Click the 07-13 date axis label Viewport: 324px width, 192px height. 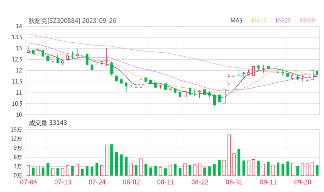pos(63,182)
